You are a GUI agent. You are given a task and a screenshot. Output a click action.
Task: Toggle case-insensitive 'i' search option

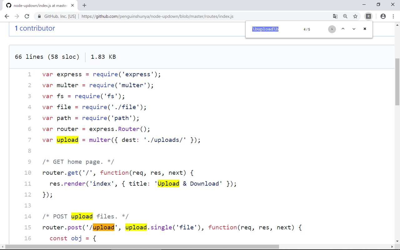pyautogui.click(x=332, y=29)
